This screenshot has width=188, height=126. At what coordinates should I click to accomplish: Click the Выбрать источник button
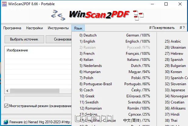[24, 39]
